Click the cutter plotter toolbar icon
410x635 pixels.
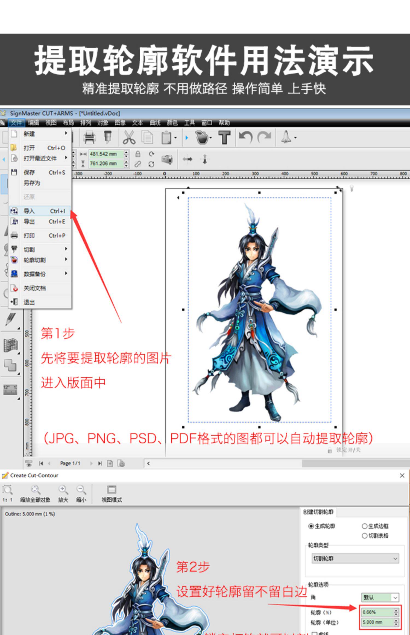108,137
